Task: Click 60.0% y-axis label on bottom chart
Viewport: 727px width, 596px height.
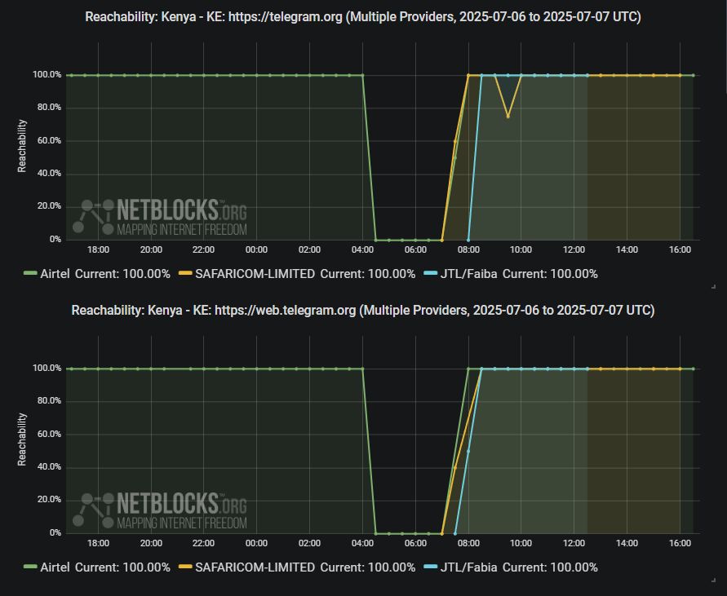Action: click(49, 434)
